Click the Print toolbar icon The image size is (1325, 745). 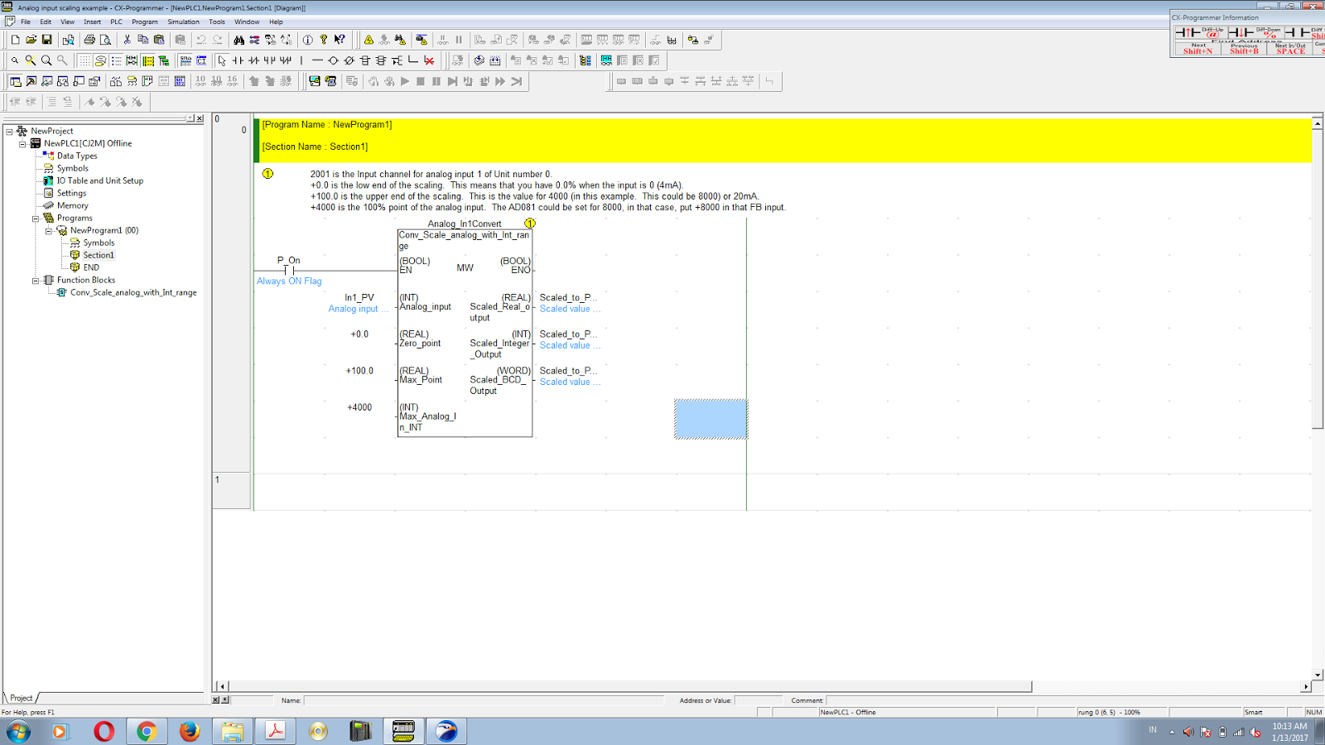tap(89, 40)
